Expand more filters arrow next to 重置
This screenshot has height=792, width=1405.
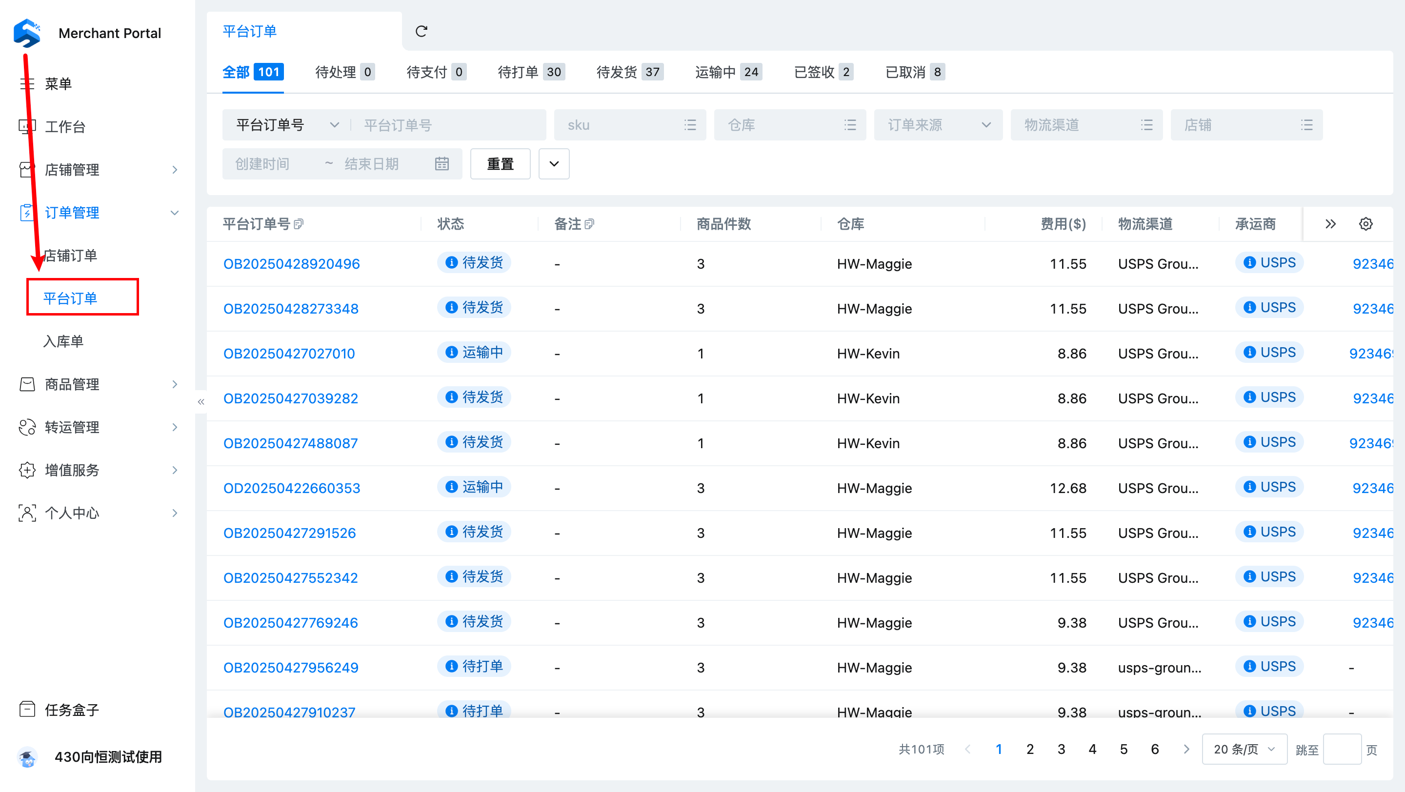554,163
